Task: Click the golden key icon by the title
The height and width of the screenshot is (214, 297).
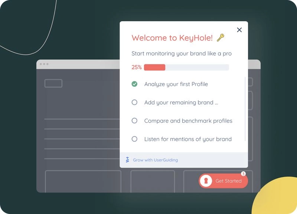Action: (x=221, y=37)
